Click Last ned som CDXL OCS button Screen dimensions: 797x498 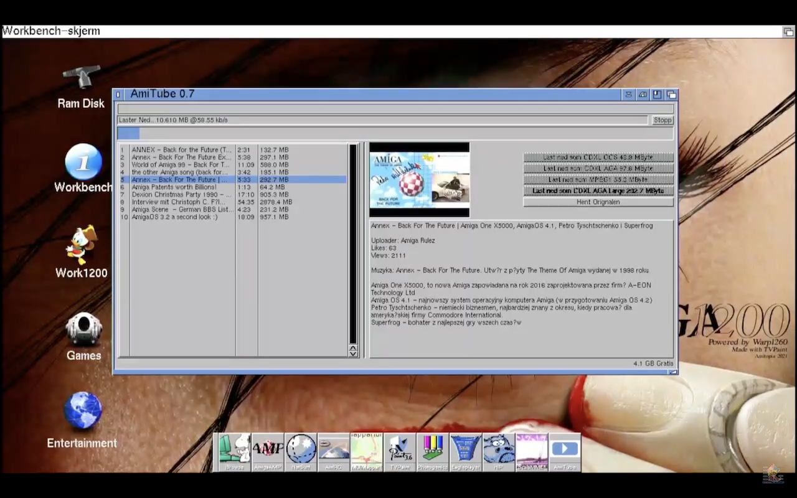click(598, 157)
